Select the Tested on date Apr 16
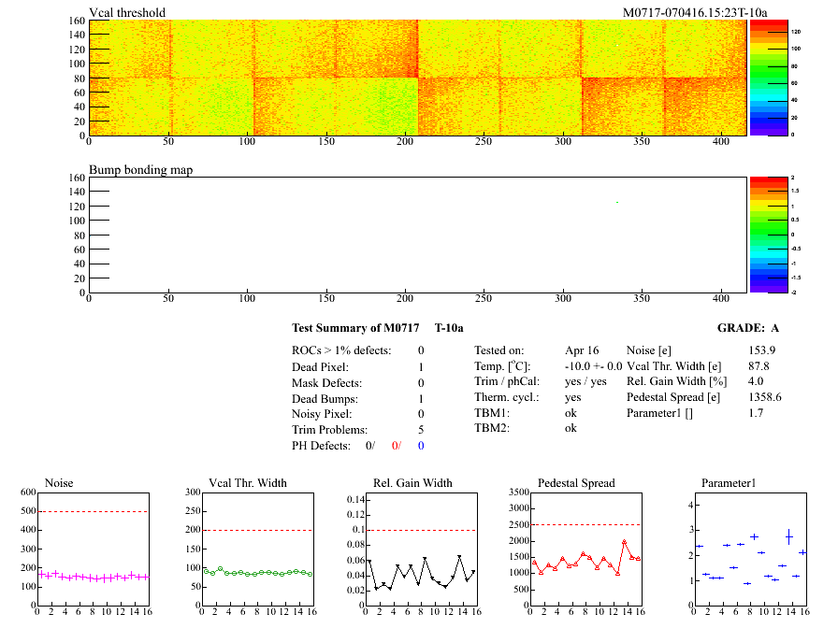838x628 pixels. 582,350
